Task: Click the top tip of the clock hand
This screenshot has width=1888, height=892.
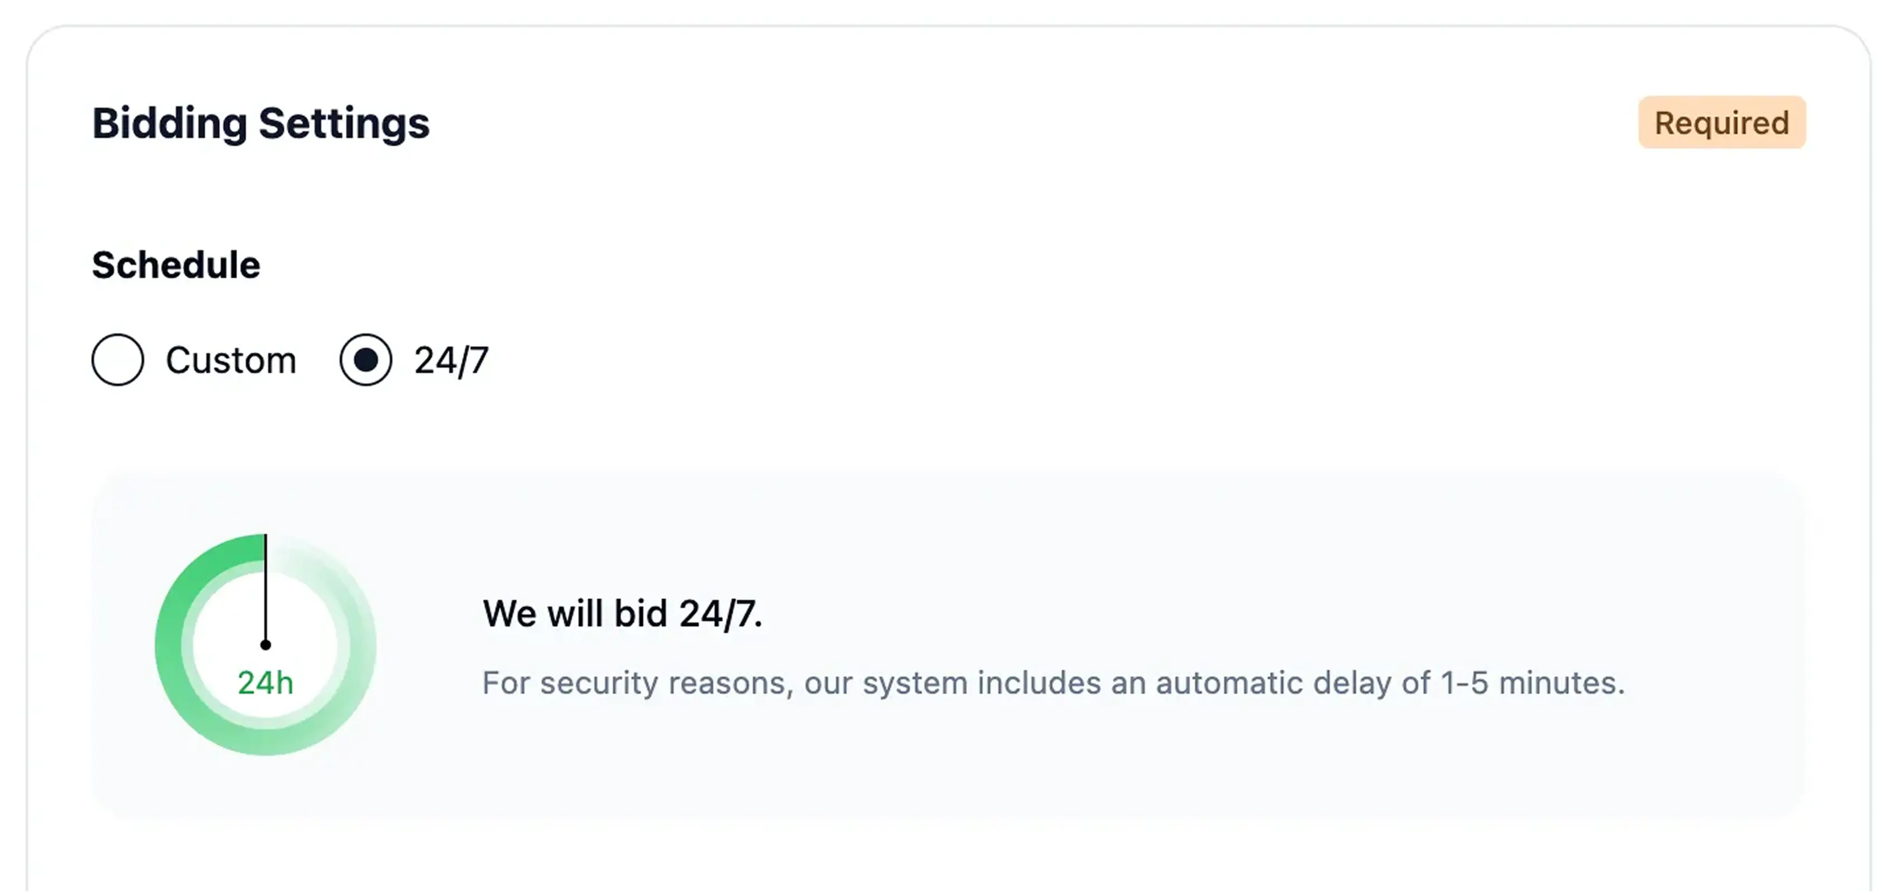Action: pos(265,538)
